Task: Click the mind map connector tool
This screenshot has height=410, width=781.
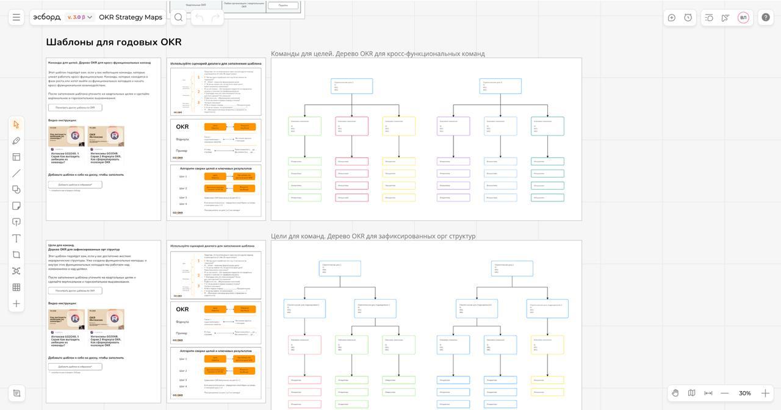Action: click(16, 271)
